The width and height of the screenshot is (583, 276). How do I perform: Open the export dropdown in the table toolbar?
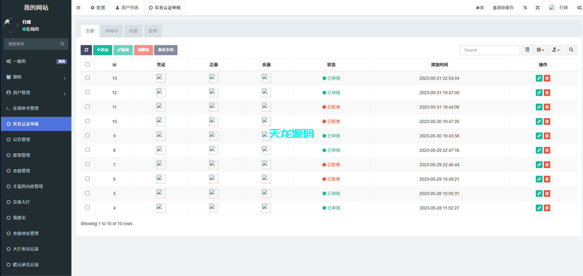click(x=556, y=50)
